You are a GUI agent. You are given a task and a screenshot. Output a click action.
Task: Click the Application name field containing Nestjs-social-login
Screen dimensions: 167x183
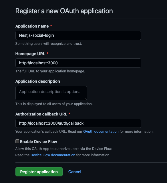click(78, 35)
